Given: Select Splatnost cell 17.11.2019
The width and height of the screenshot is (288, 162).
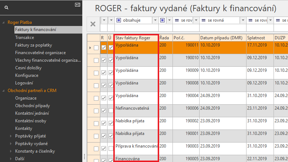Looking at the screenshot, I should (260, 48).
